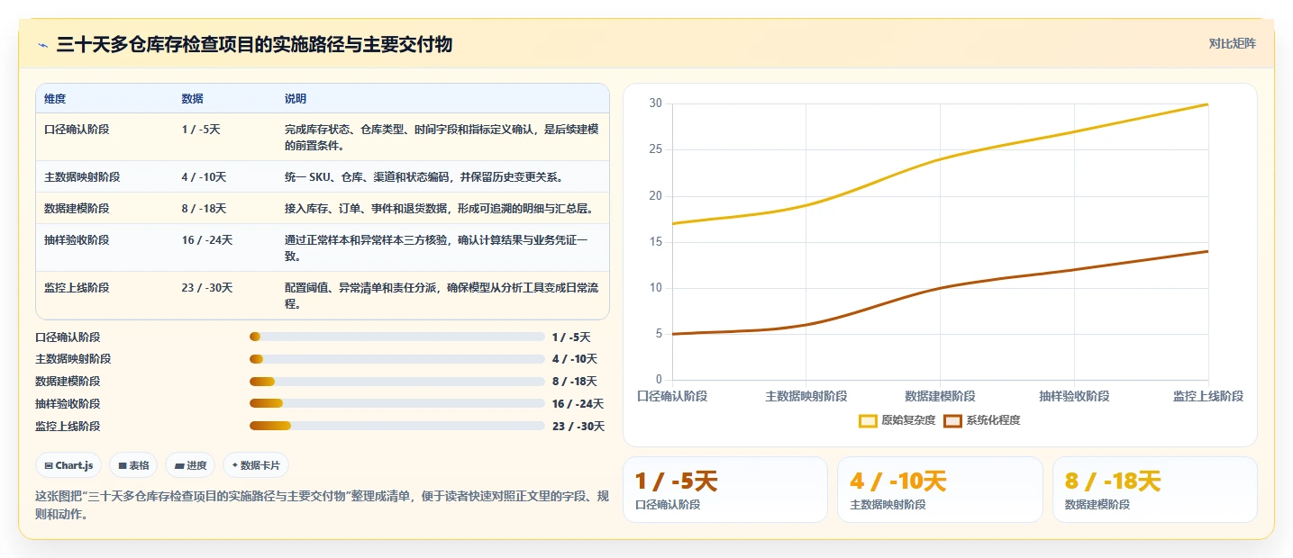Click the 监控上线阶段 progress bar
This screenshot has width=1293, height=558.
click(397, 426)
